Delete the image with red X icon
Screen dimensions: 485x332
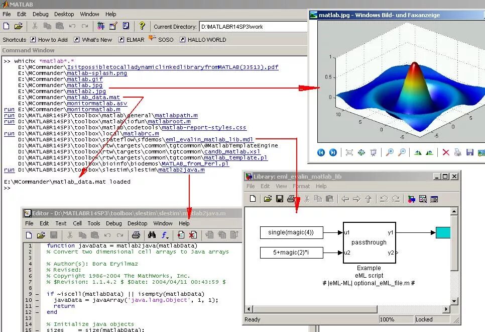pyautogui.click(x=446, y=152)
